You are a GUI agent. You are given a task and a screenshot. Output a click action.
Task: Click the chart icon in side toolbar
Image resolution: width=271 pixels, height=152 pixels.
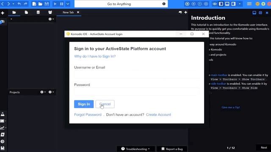click(2, 128)
